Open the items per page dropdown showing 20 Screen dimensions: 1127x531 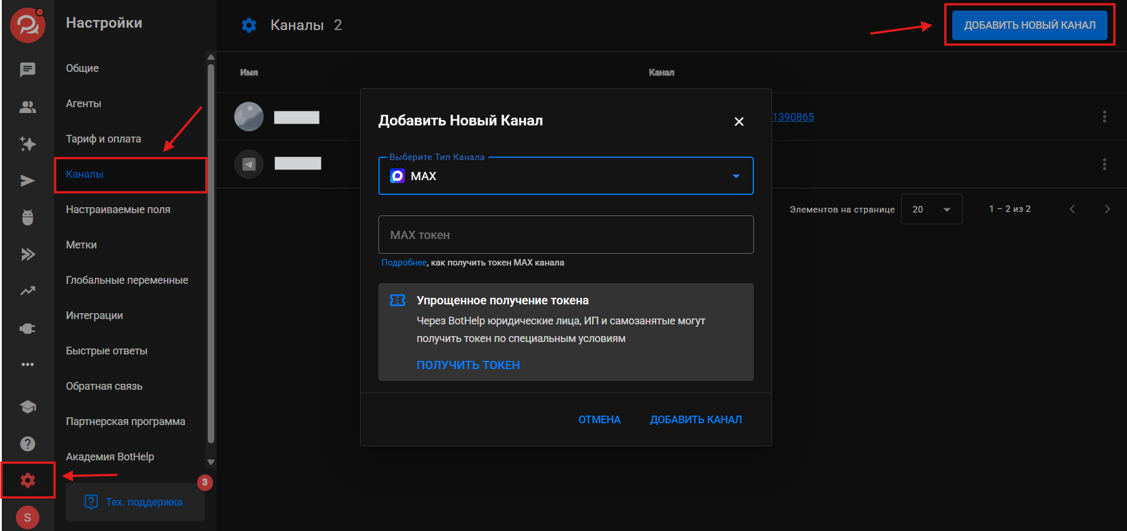point(932,209)
